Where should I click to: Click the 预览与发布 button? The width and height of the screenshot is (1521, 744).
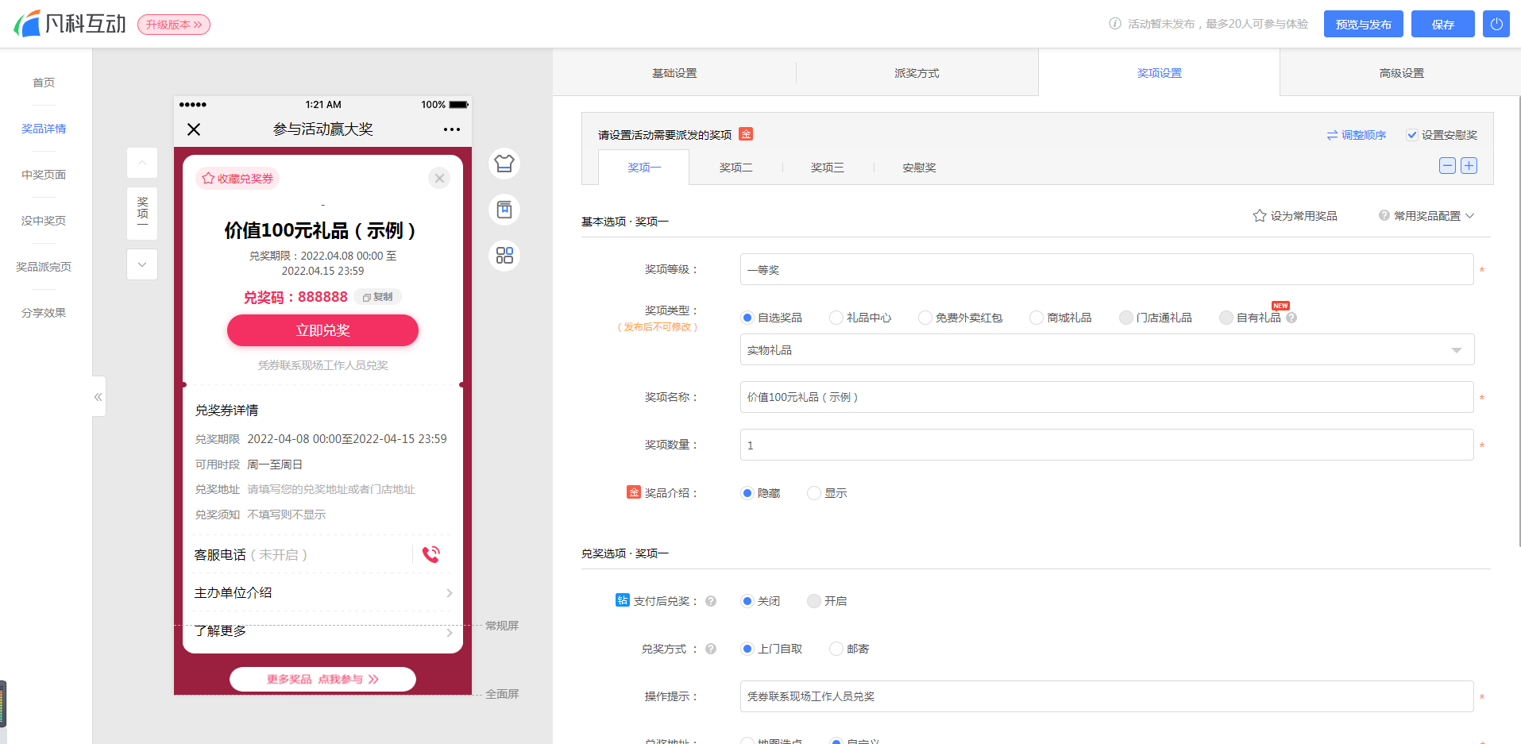[x=1363, y=24]
